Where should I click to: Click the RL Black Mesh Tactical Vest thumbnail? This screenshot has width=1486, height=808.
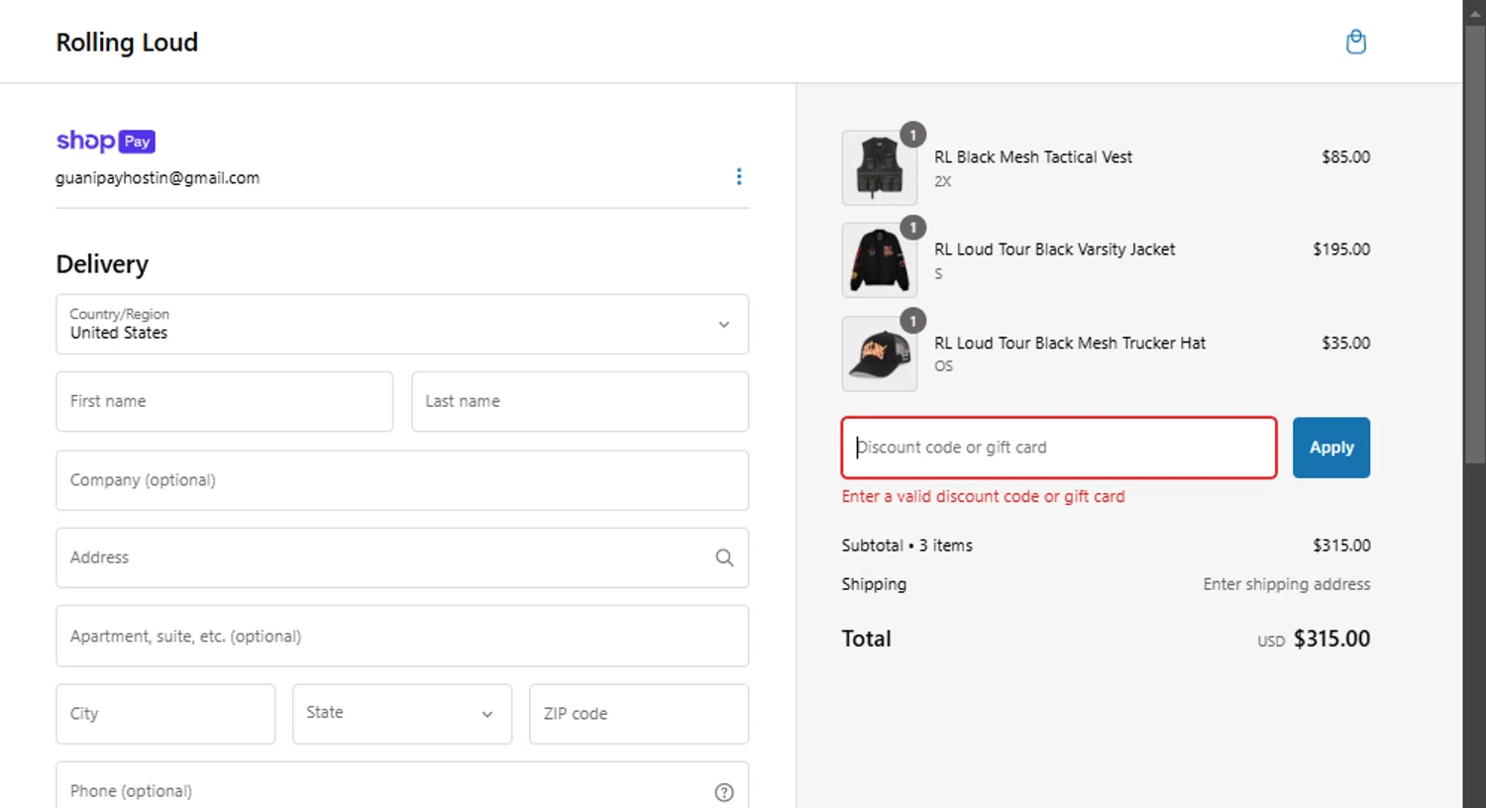pyautogui.click(x=880, y=168)
